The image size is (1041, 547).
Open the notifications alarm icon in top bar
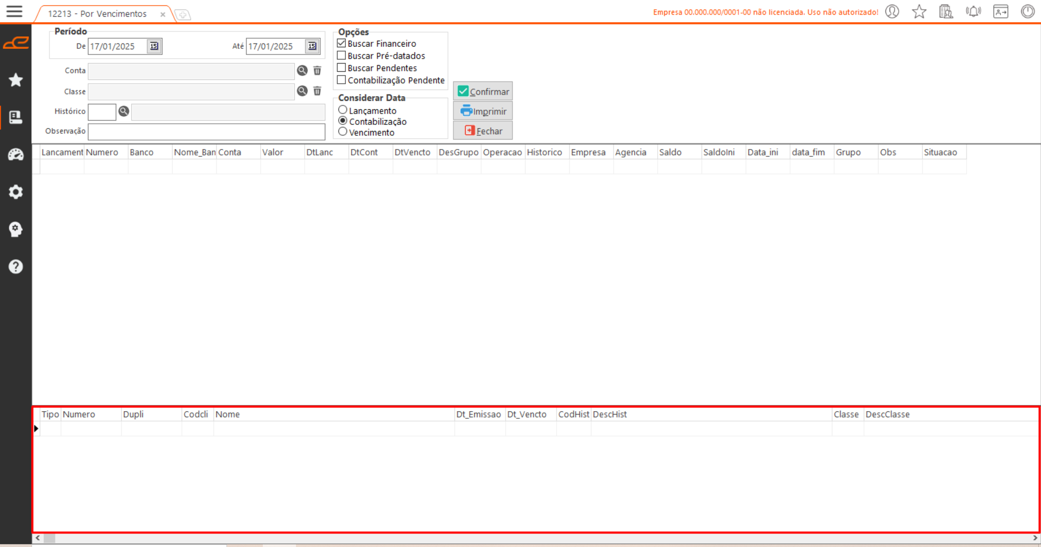click(973, 12)
